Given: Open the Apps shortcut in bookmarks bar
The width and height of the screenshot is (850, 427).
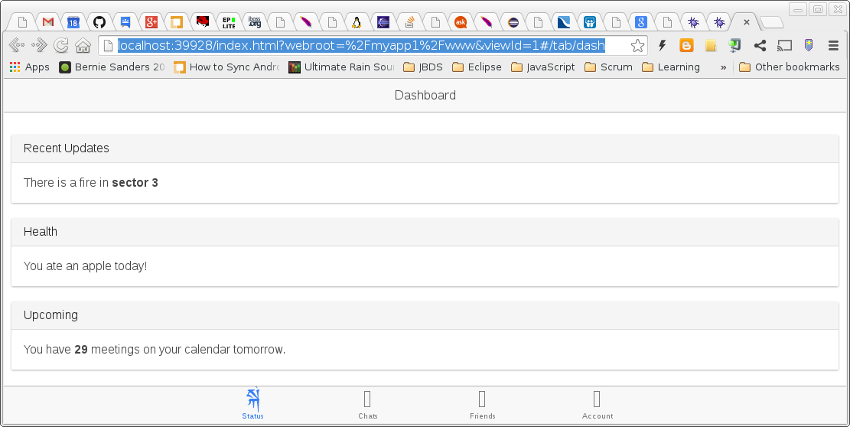Looking at the screenshot, I should (29, 67).
